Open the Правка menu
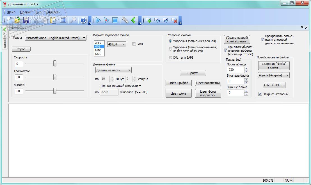 [x=25, y=12]
